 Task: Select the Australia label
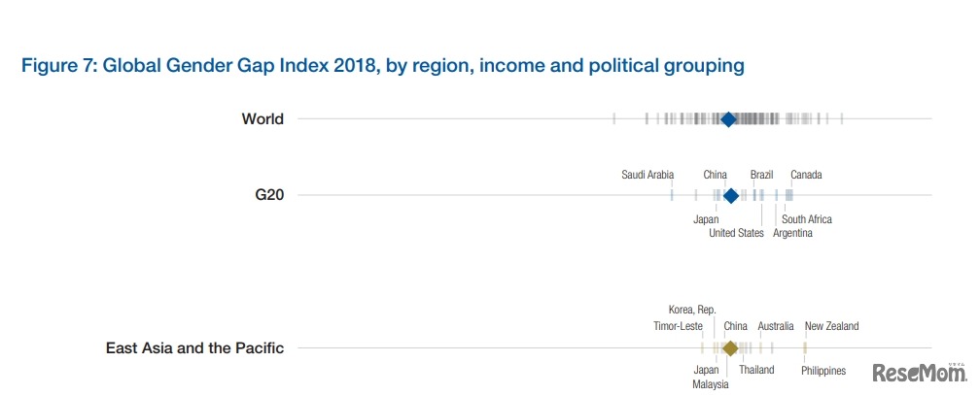point(775,327)
